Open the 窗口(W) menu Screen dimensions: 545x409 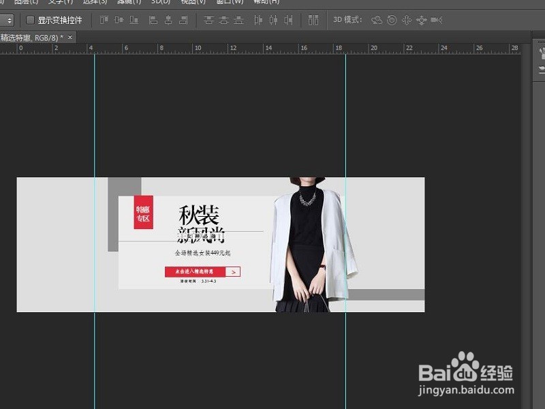[x=230, y=2]
